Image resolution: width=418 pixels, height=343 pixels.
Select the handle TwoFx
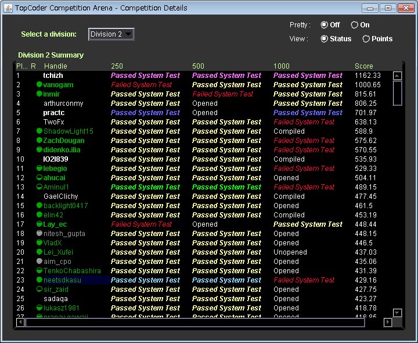[x=53, y=122]
